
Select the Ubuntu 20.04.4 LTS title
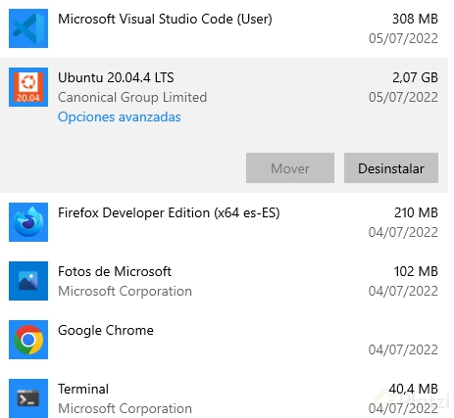[116, 77]
